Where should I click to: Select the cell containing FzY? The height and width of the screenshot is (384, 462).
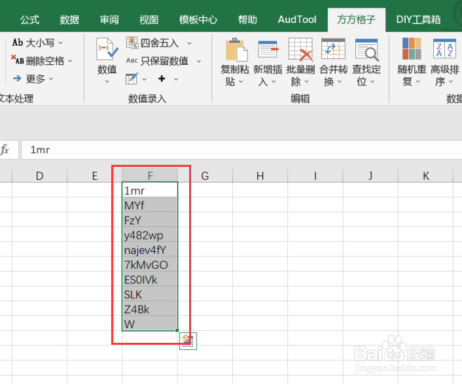pyautogui.click(x=150, y=219)
